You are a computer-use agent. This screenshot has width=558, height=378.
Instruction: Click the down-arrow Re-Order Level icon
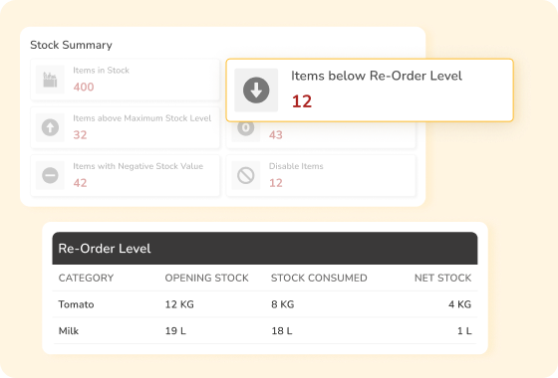(x=256, y=91)
